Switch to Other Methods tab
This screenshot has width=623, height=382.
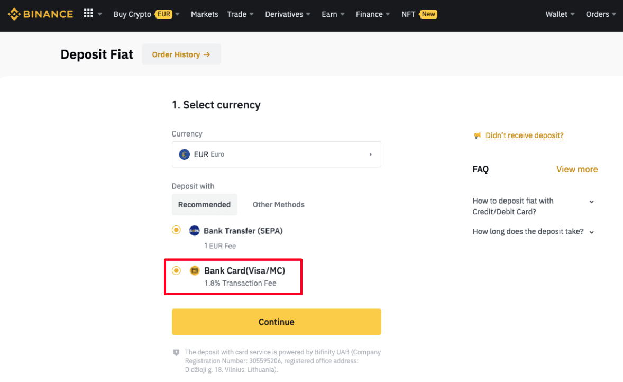[279, 205]
